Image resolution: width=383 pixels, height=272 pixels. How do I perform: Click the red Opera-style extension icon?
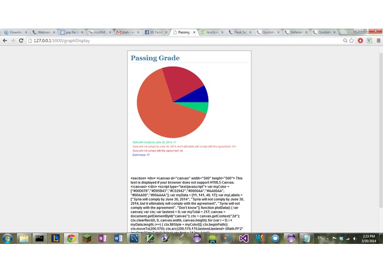click(x=360, y=41)
